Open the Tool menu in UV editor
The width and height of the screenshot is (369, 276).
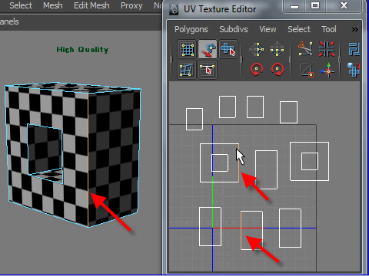329,29
